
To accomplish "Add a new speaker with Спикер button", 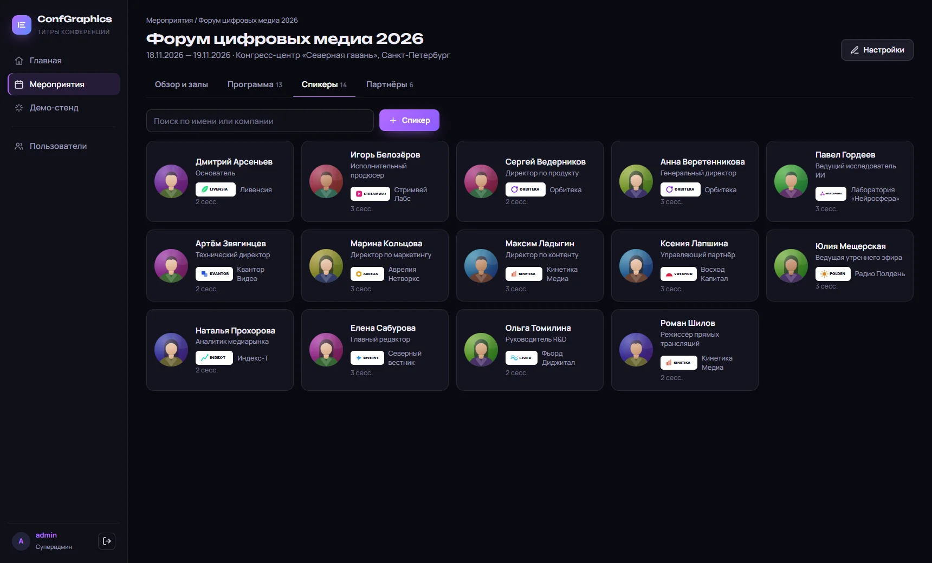I will (409, 120).
